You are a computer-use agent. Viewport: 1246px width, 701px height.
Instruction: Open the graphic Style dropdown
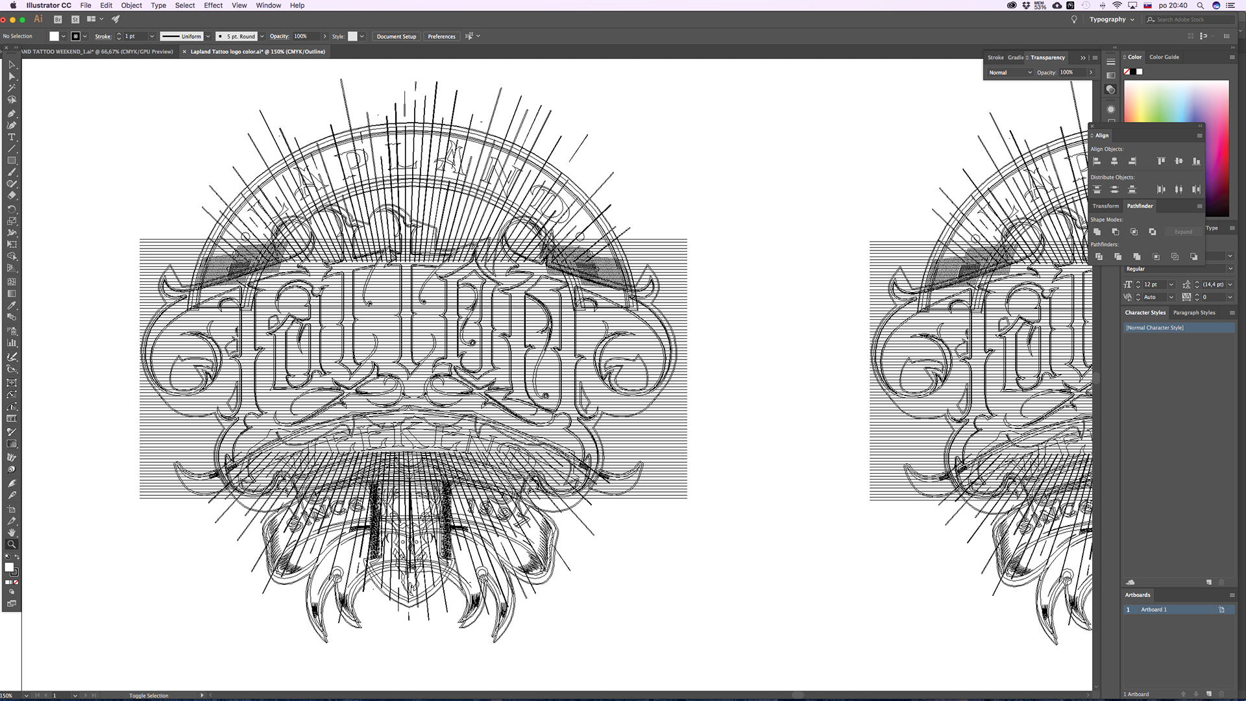click(x=361, y=36)
